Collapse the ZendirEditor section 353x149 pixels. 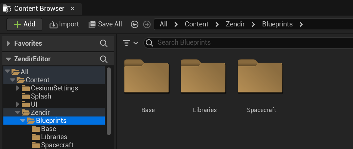point(8,59)
